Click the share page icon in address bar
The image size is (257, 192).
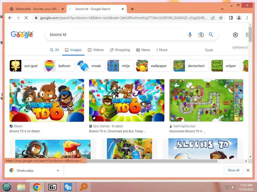(x=213, y=18)
